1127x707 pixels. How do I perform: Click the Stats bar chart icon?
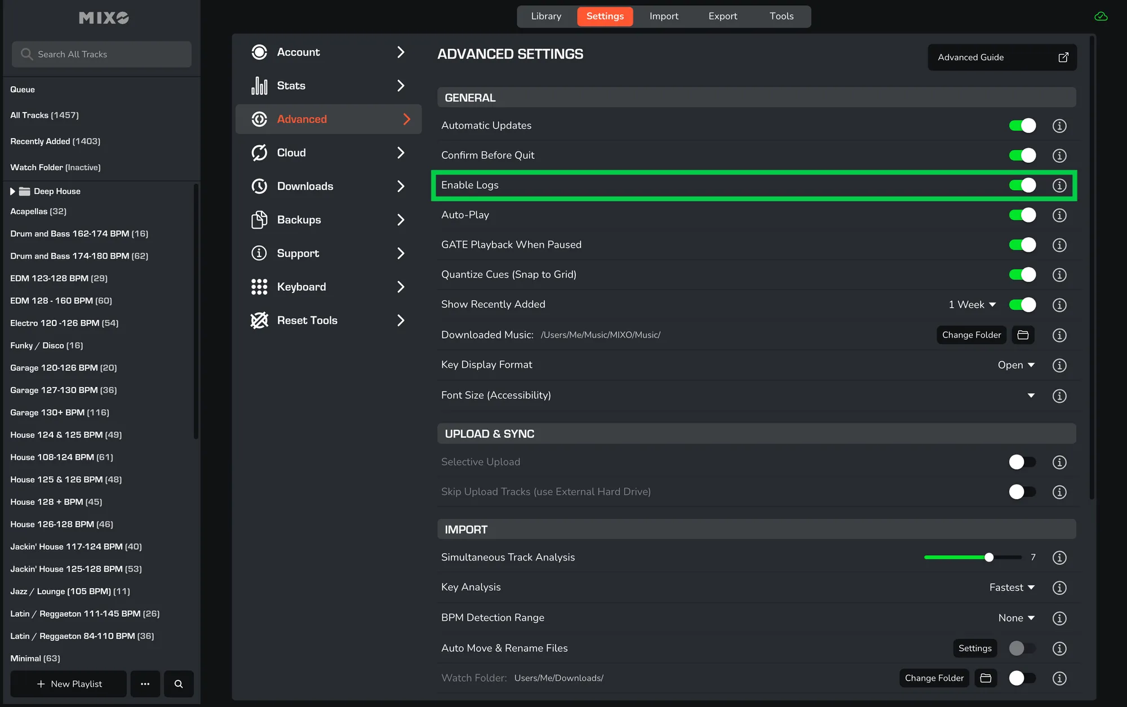[x=259, y=86]
